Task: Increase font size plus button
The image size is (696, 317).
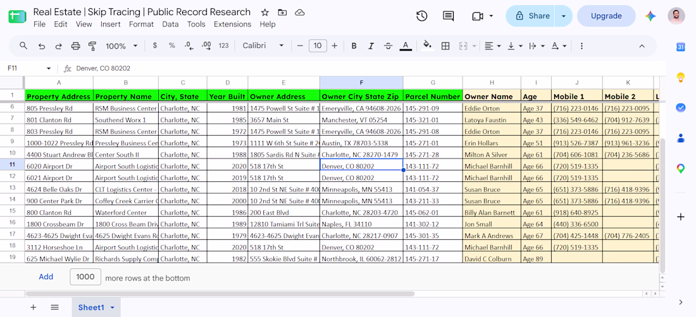Action: 335,45
